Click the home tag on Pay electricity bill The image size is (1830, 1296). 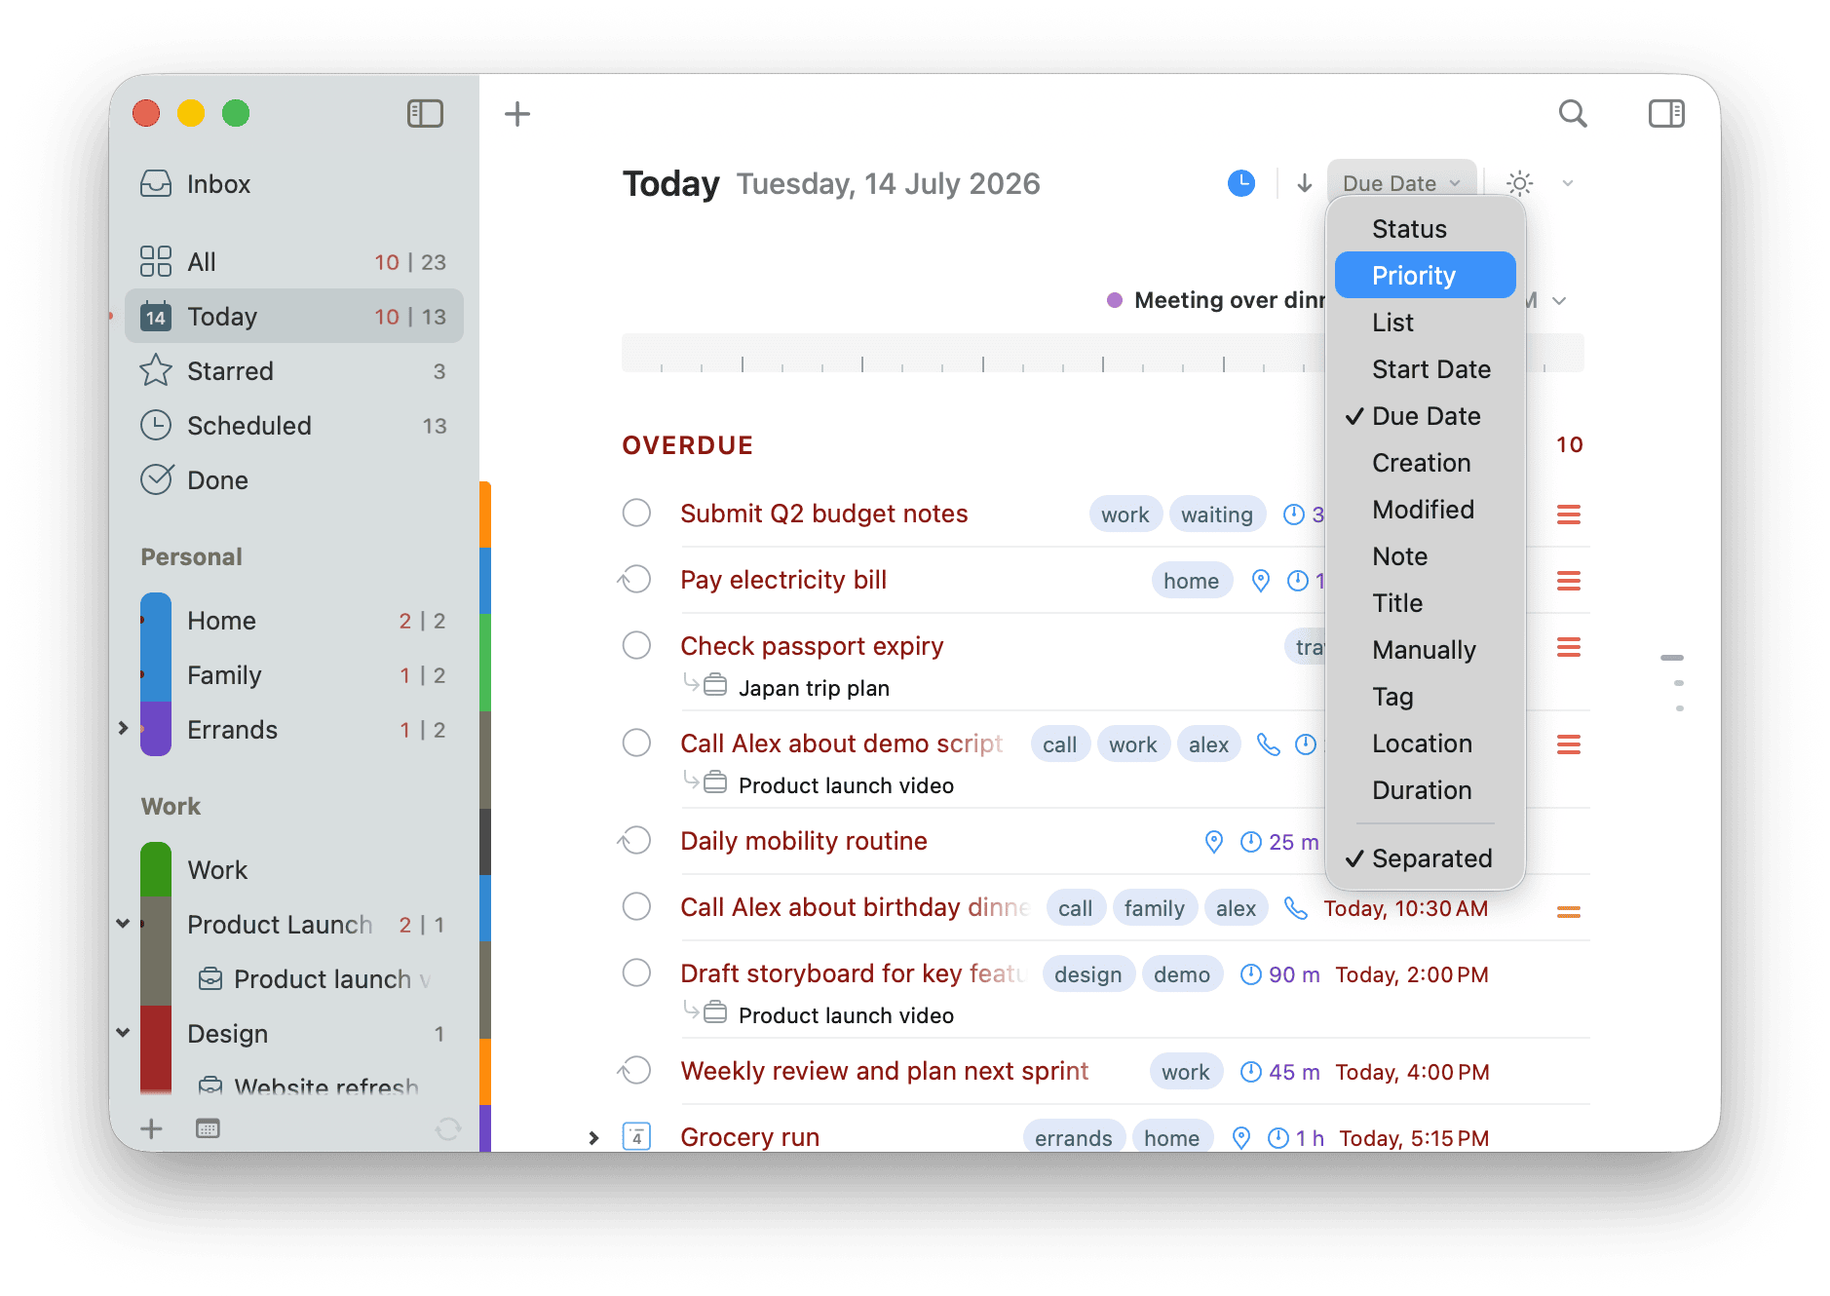[1191, 581]
